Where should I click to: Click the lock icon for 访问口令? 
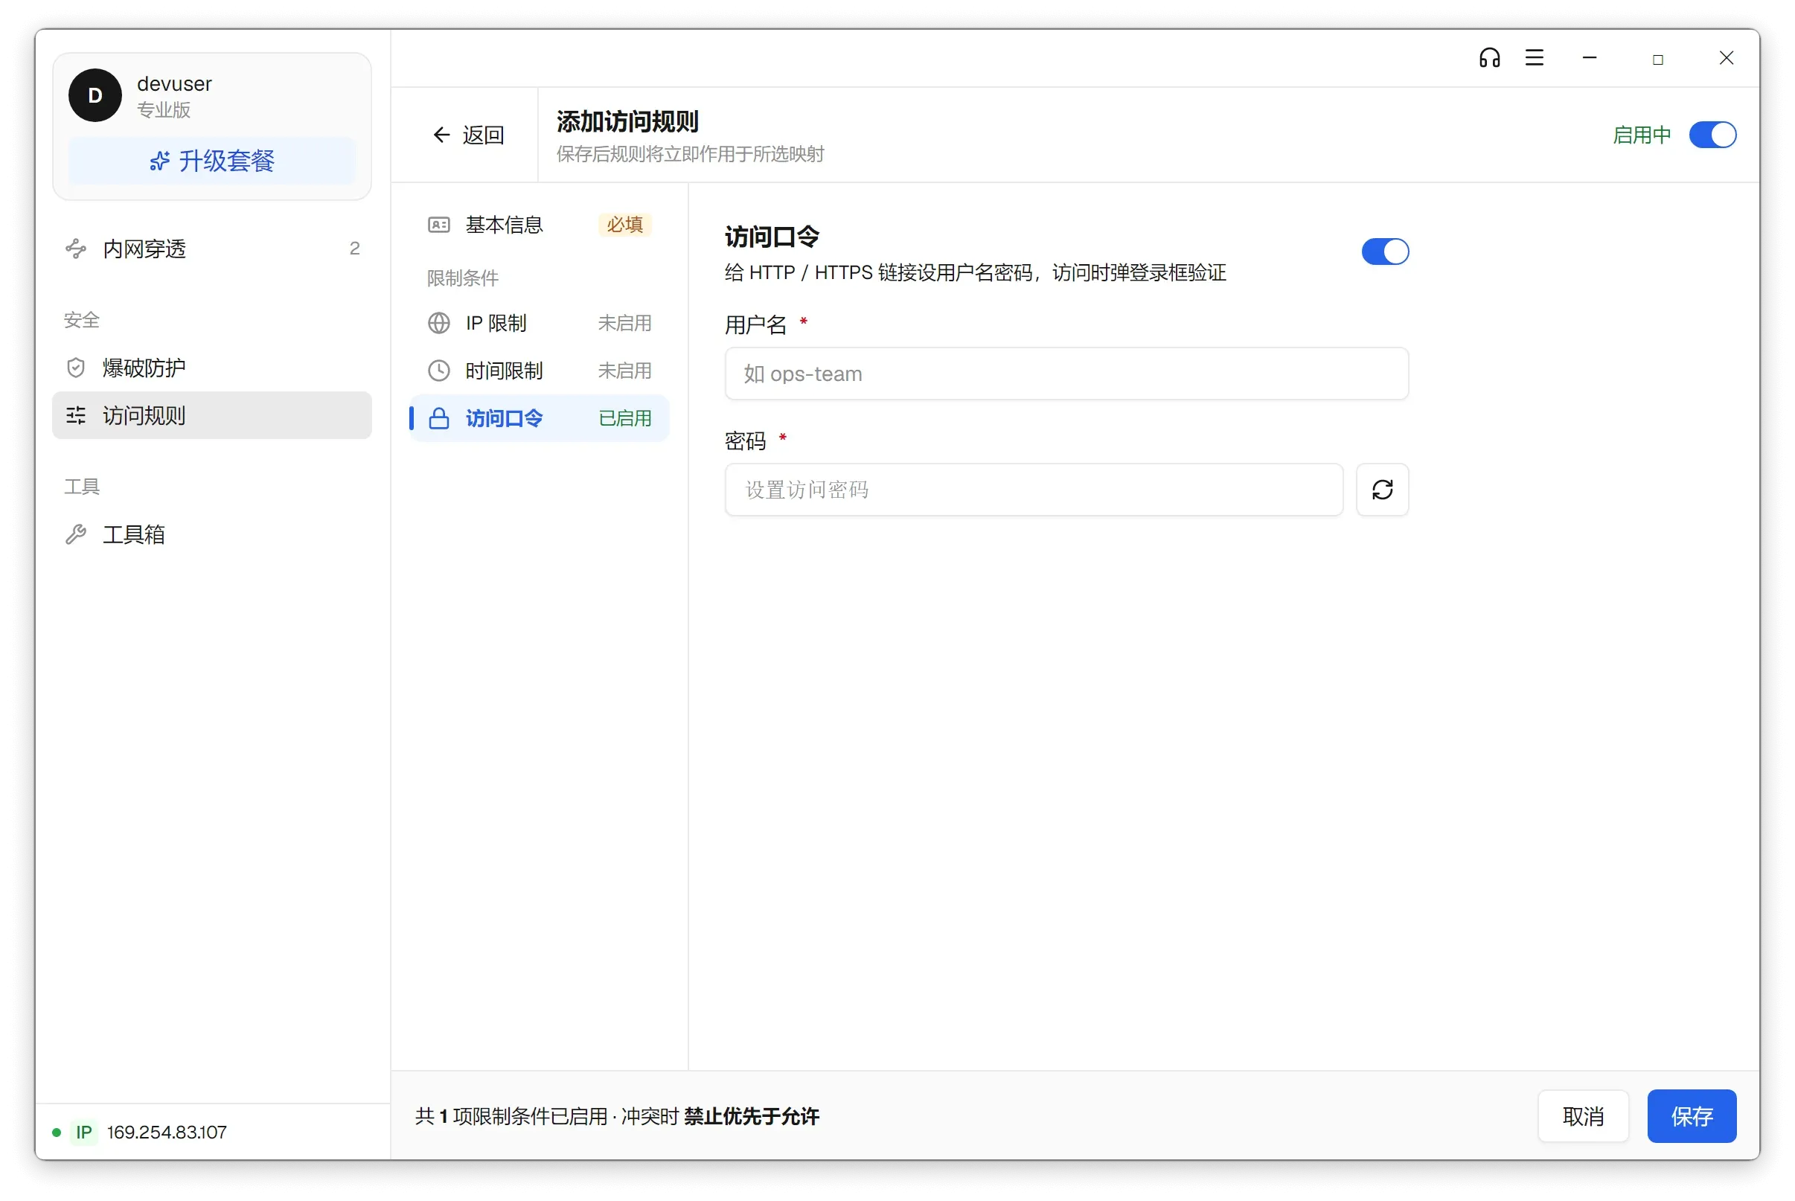pos(439,418)
